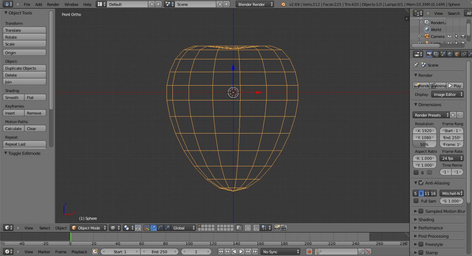Open the Object properties tab

coord(457,54)
